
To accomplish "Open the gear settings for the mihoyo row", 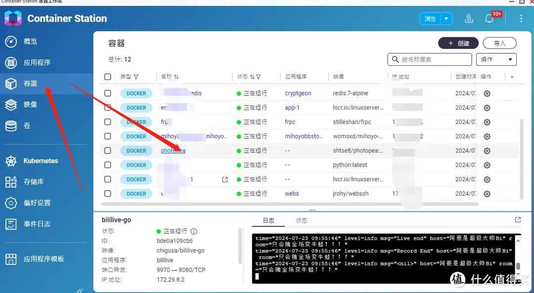I will click(x=487, y=136).
